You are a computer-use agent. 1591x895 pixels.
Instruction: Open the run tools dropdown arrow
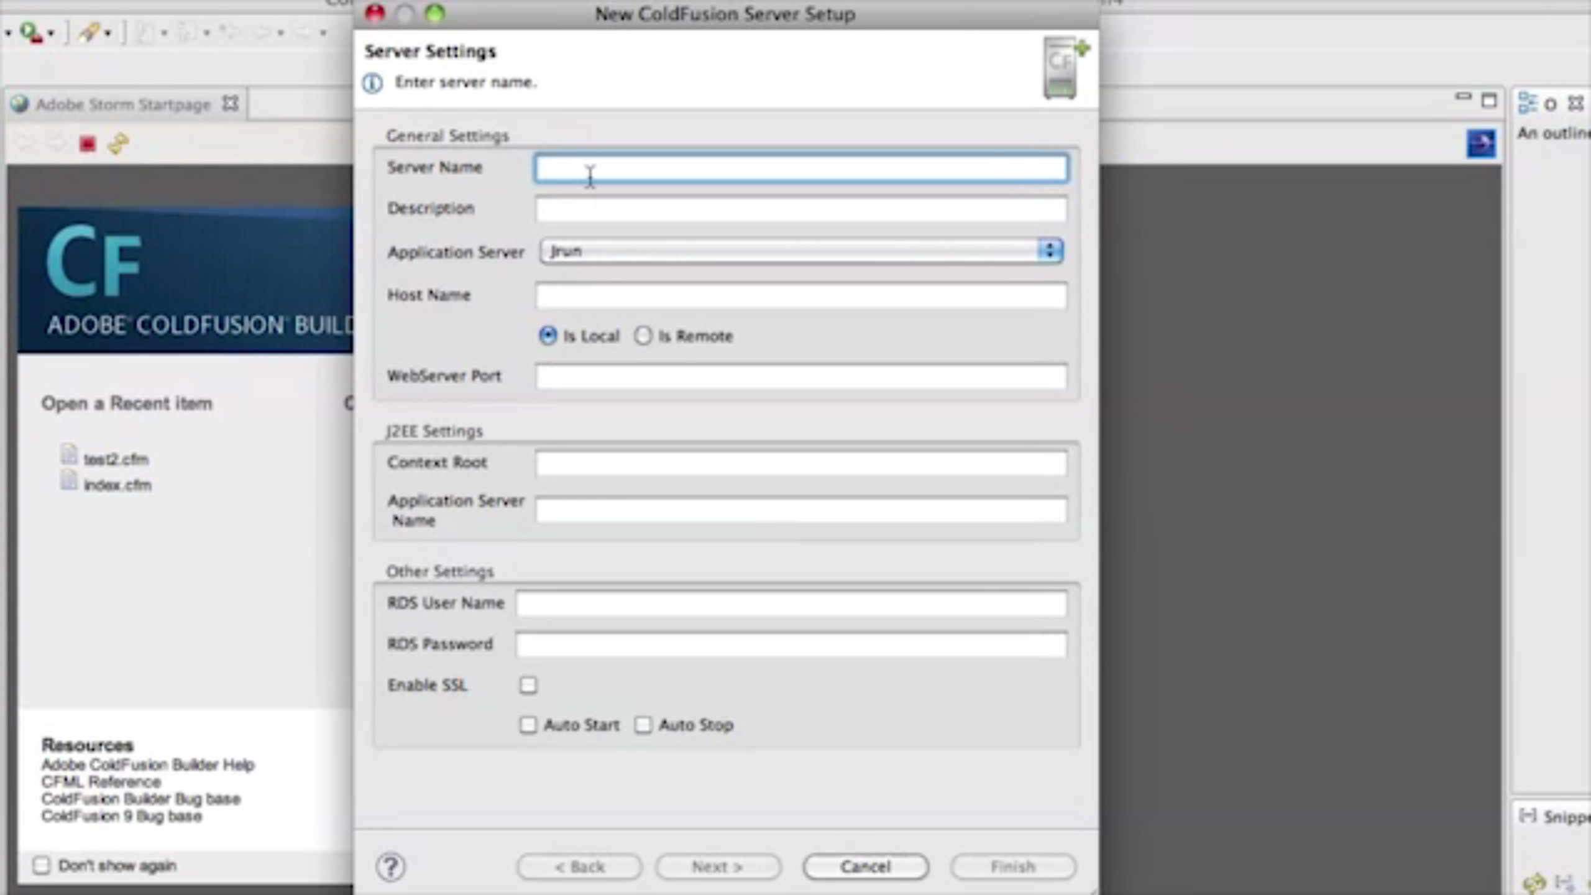(x=51, y=33)
